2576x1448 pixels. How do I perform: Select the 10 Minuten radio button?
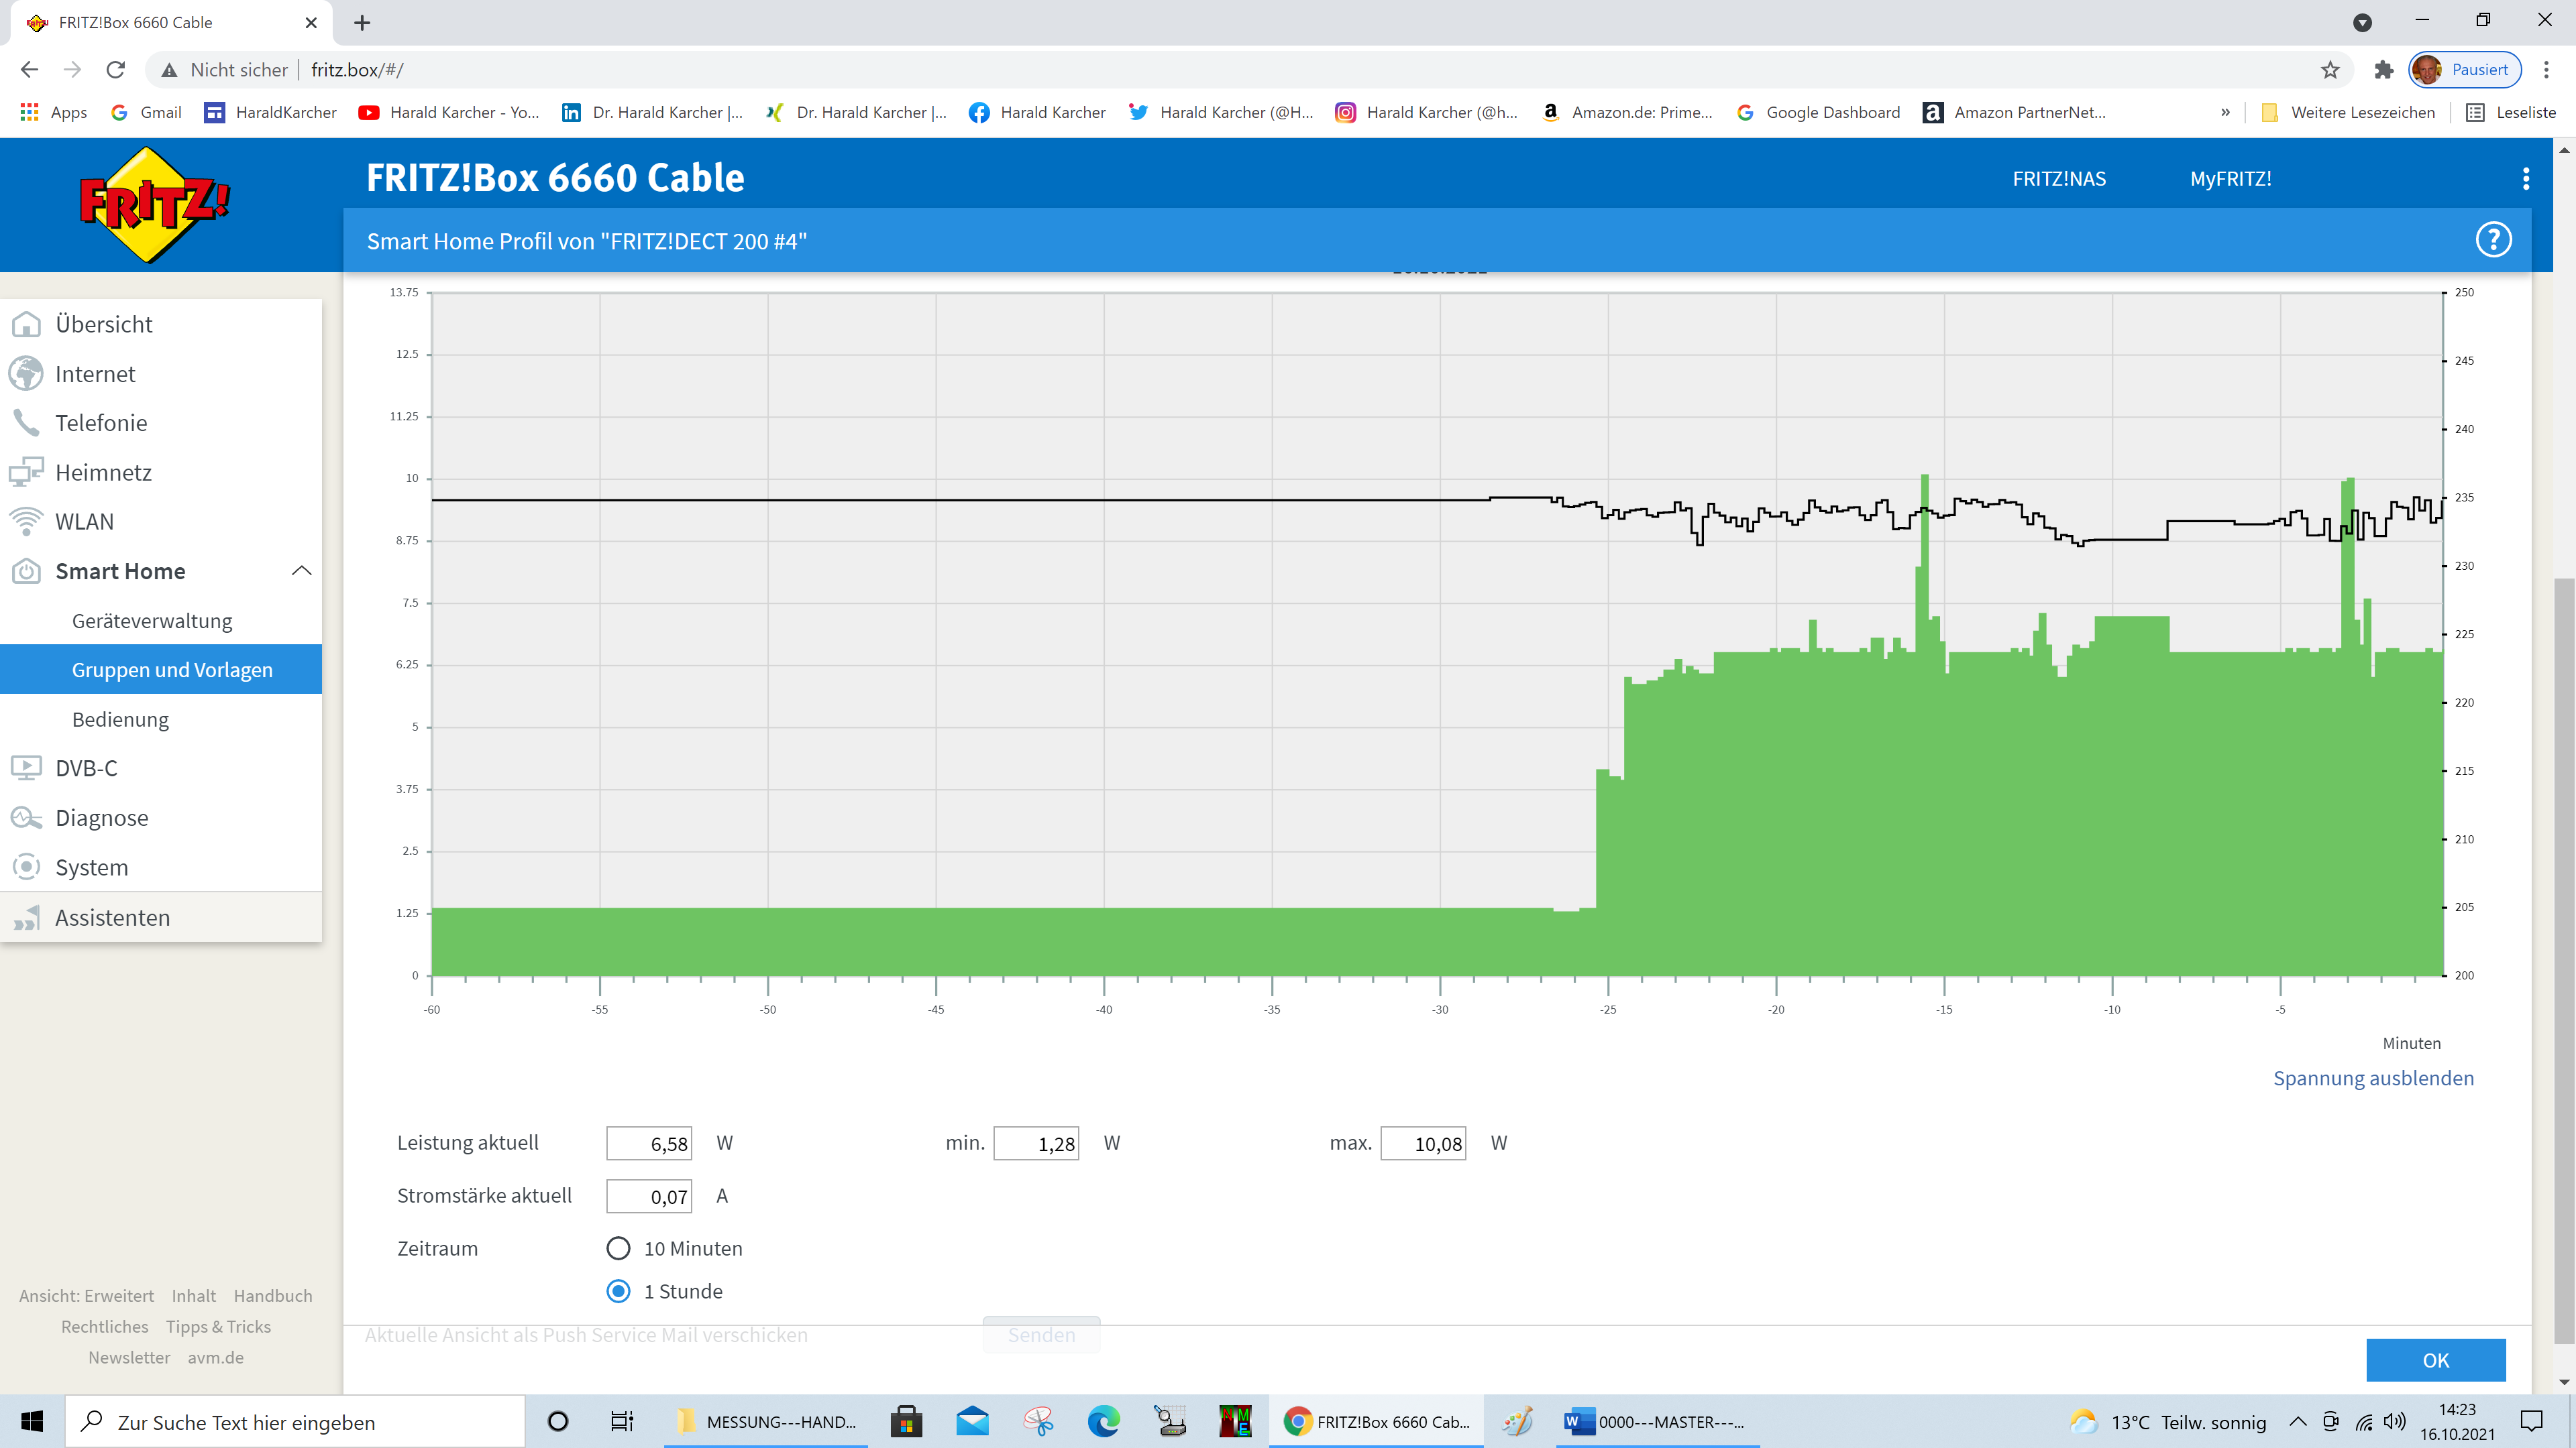coord(618,1248)
